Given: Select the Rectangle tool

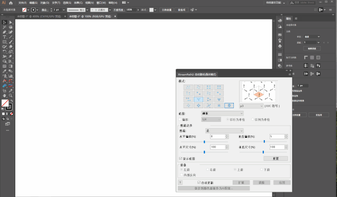Looking at the screenshot, I should pyautogui.click(x=4, y=42).
